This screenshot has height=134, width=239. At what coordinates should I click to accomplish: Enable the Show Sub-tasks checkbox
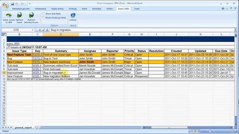[43, 14]
